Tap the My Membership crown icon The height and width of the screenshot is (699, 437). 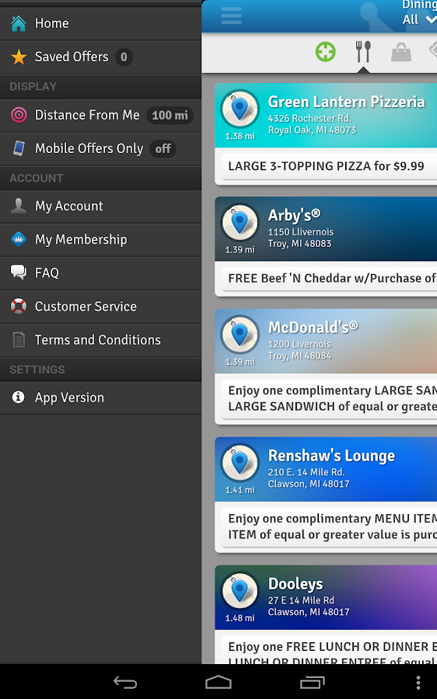19,239
